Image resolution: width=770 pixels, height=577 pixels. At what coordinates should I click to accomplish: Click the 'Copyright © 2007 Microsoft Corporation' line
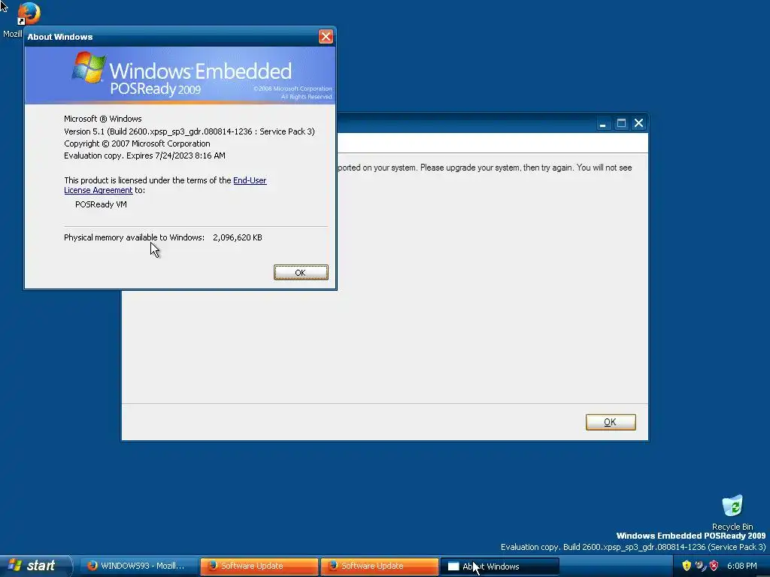[x=137, y=143]
